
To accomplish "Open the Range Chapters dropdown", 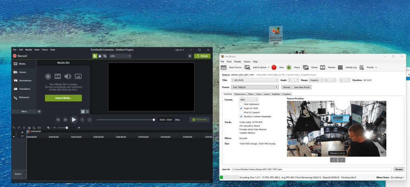I will (317, 80).
